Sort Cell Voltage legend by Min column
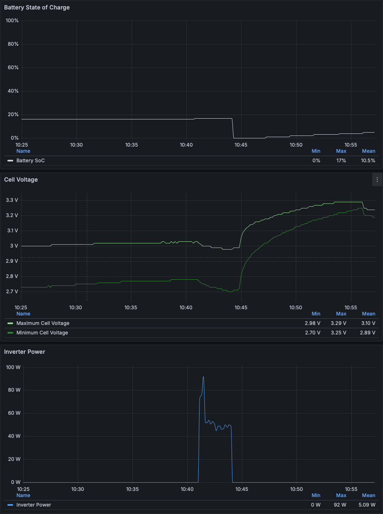383x514 pixels. tap(316, 314)
